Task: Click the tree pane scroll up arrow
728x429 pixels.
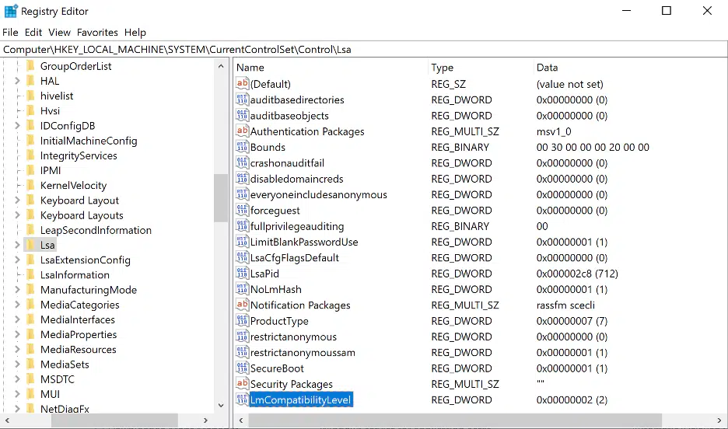Action: click(221, 66)
